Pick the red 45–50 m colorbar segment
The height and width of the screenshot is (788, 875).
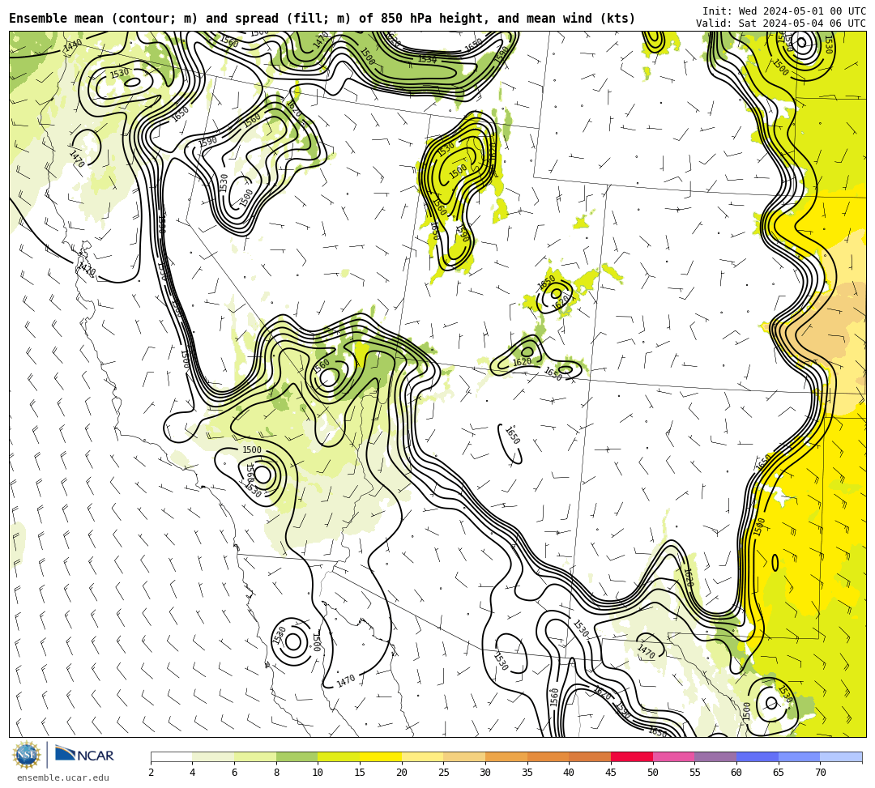(632, 756)
